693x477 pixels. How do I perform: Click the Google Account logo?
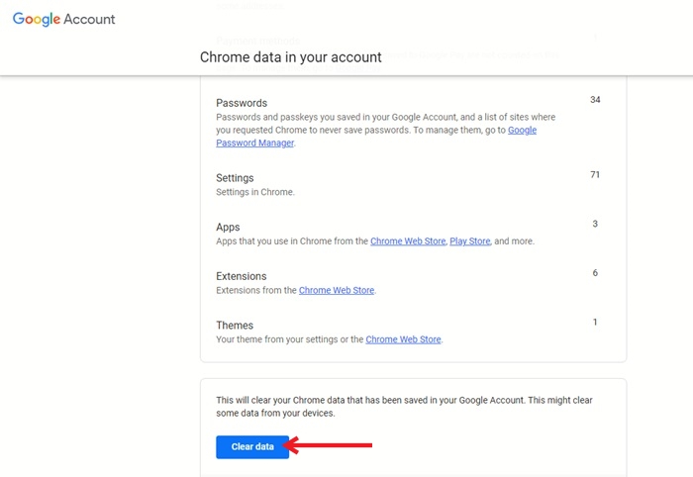pos(64,19)
